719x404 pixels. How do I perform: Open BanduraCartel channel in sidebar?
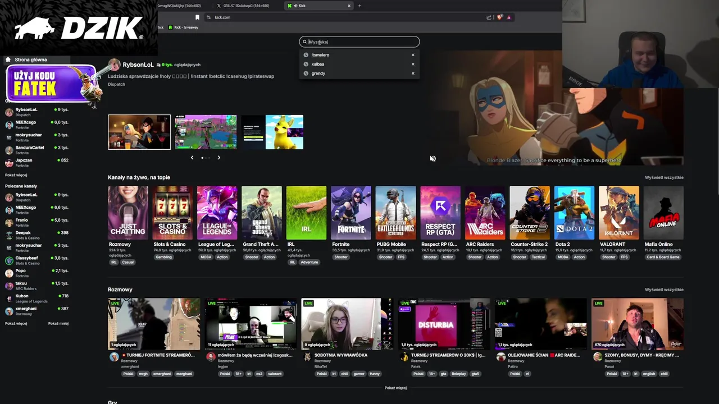pyautogui.click(x=37, y=150)
